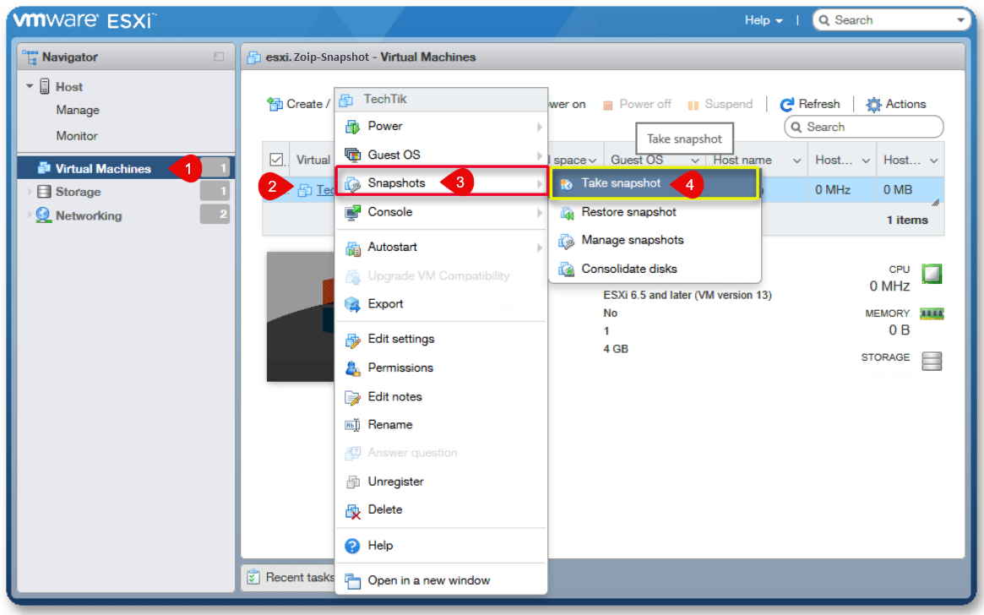Click the Manage snapshots icon
This screenshot has height=615, width=984.
(x=566, y=241)
